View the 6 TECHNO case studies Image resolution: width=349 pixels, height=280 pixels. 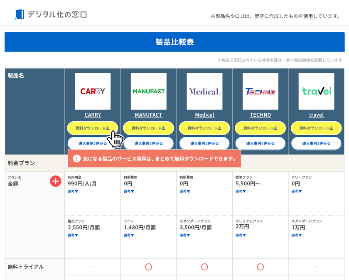click(261, 143)
